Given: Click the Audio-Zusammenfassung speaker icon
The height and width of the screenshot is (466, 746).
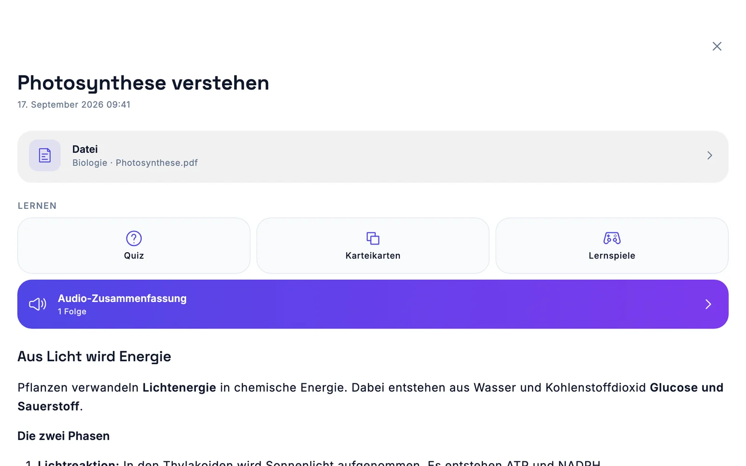Looking at the screenshot, I should point(38,304).
